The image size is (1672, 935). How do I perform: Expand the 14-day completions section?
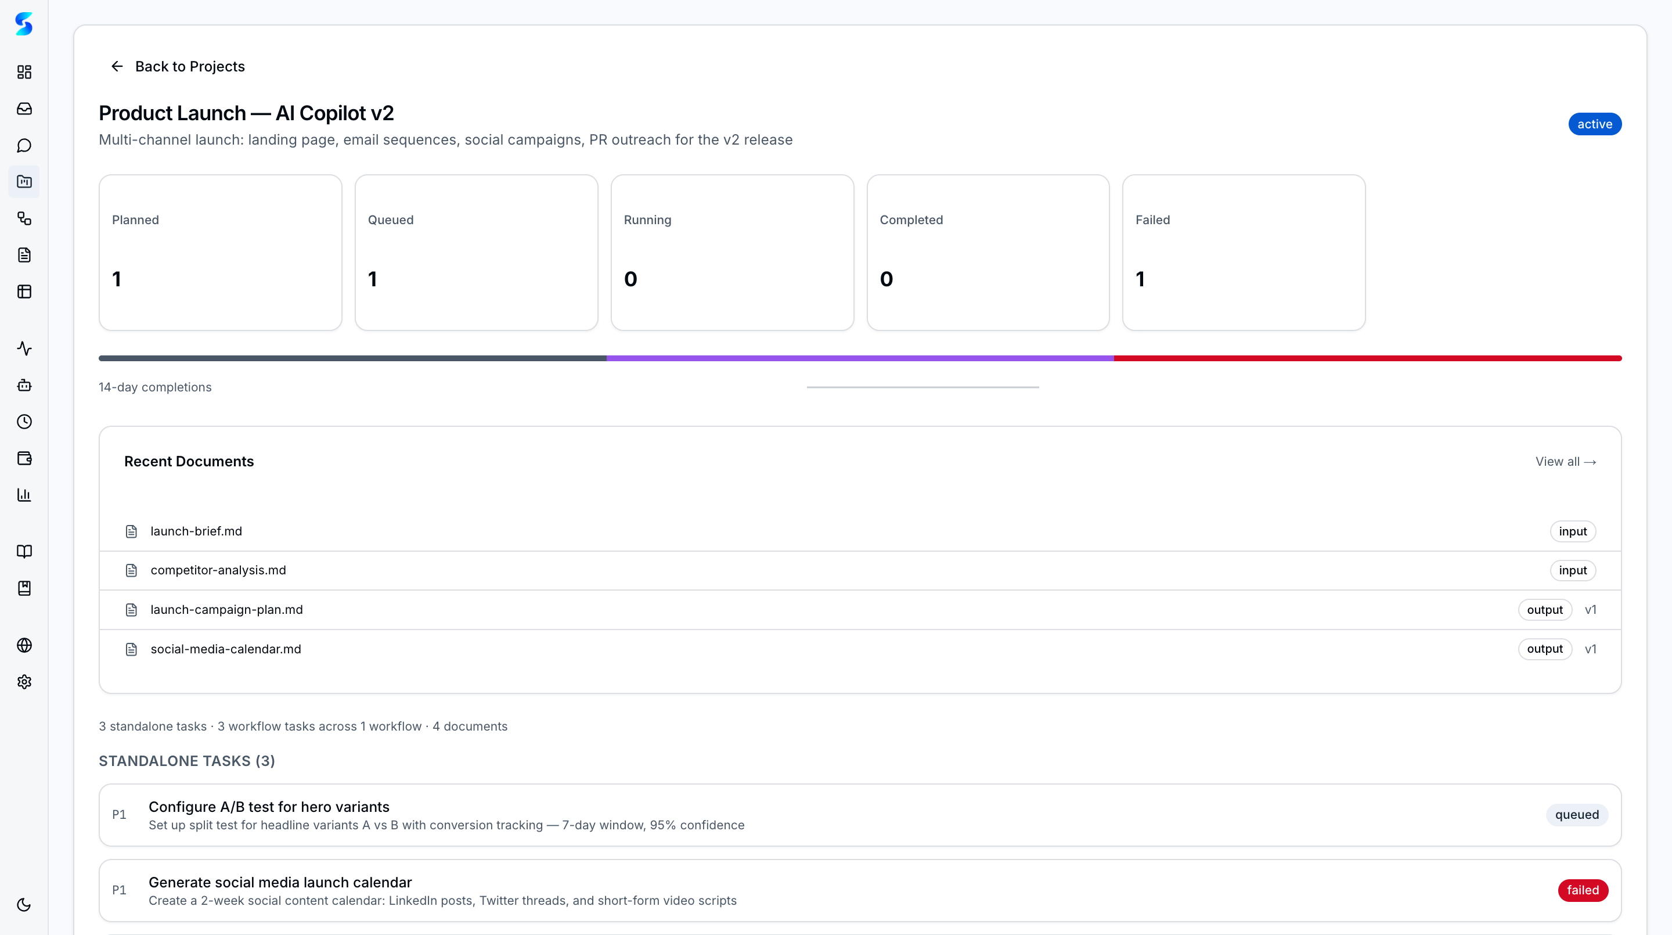click(155, 386)
